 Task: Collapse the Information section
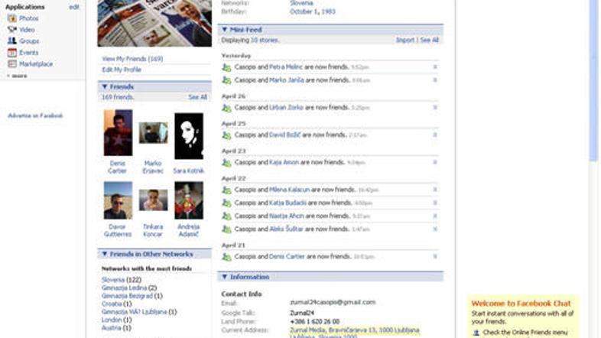(225, 277)
